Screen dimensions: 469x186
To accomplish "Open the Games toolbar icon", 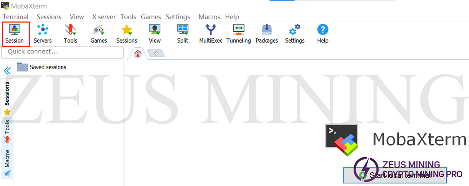I will tap(99, 34).
